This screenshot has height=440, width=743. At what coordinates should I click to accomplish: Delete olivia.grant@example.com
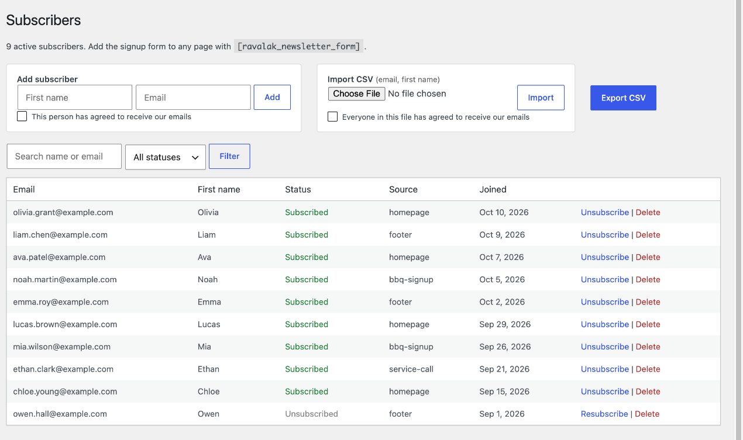coord(648,213)
